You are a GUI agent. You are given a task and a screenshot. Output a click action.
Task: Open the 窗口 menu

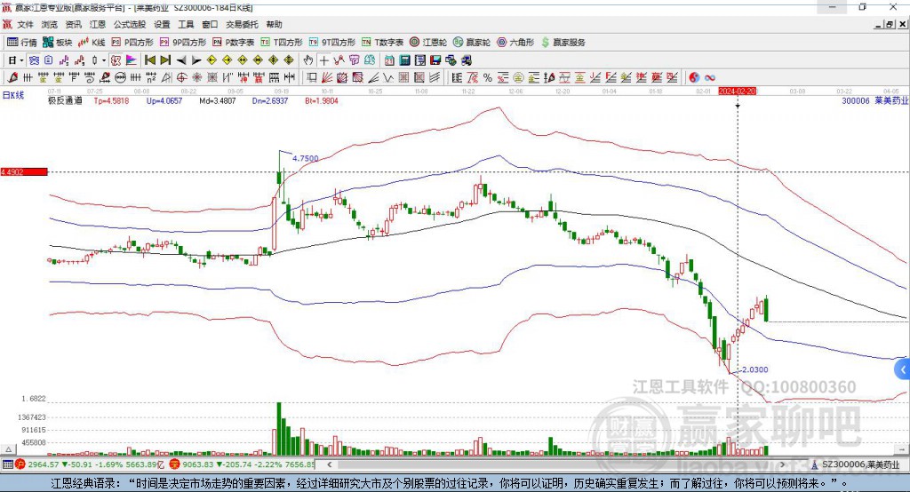(x=210, y=24)
